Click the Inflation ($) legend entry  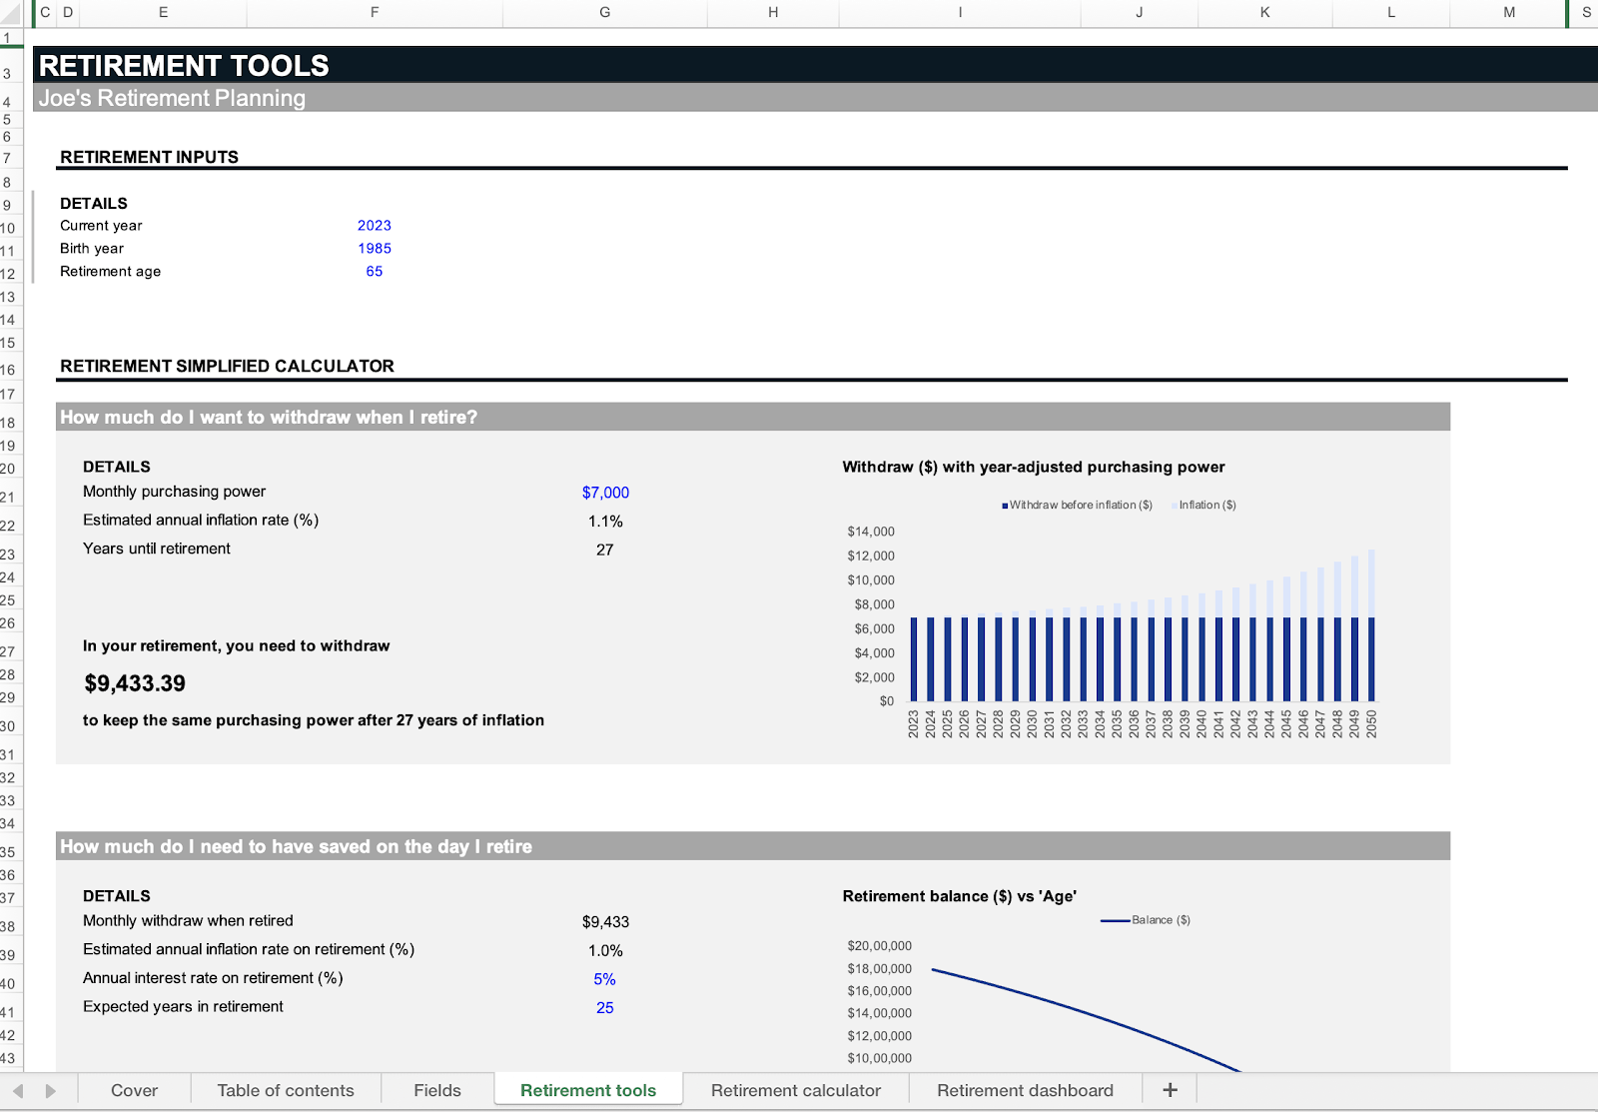(1206, 506)
